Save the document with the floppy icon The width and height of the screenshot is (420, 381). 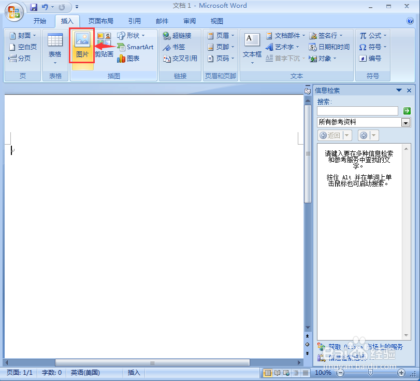[x=34, y=7]
